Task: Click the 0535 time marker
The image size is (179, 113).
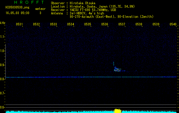Action: coord(88,24)
